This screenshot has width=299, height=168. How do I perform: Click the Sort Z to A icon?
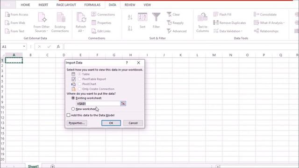point(130,28)
